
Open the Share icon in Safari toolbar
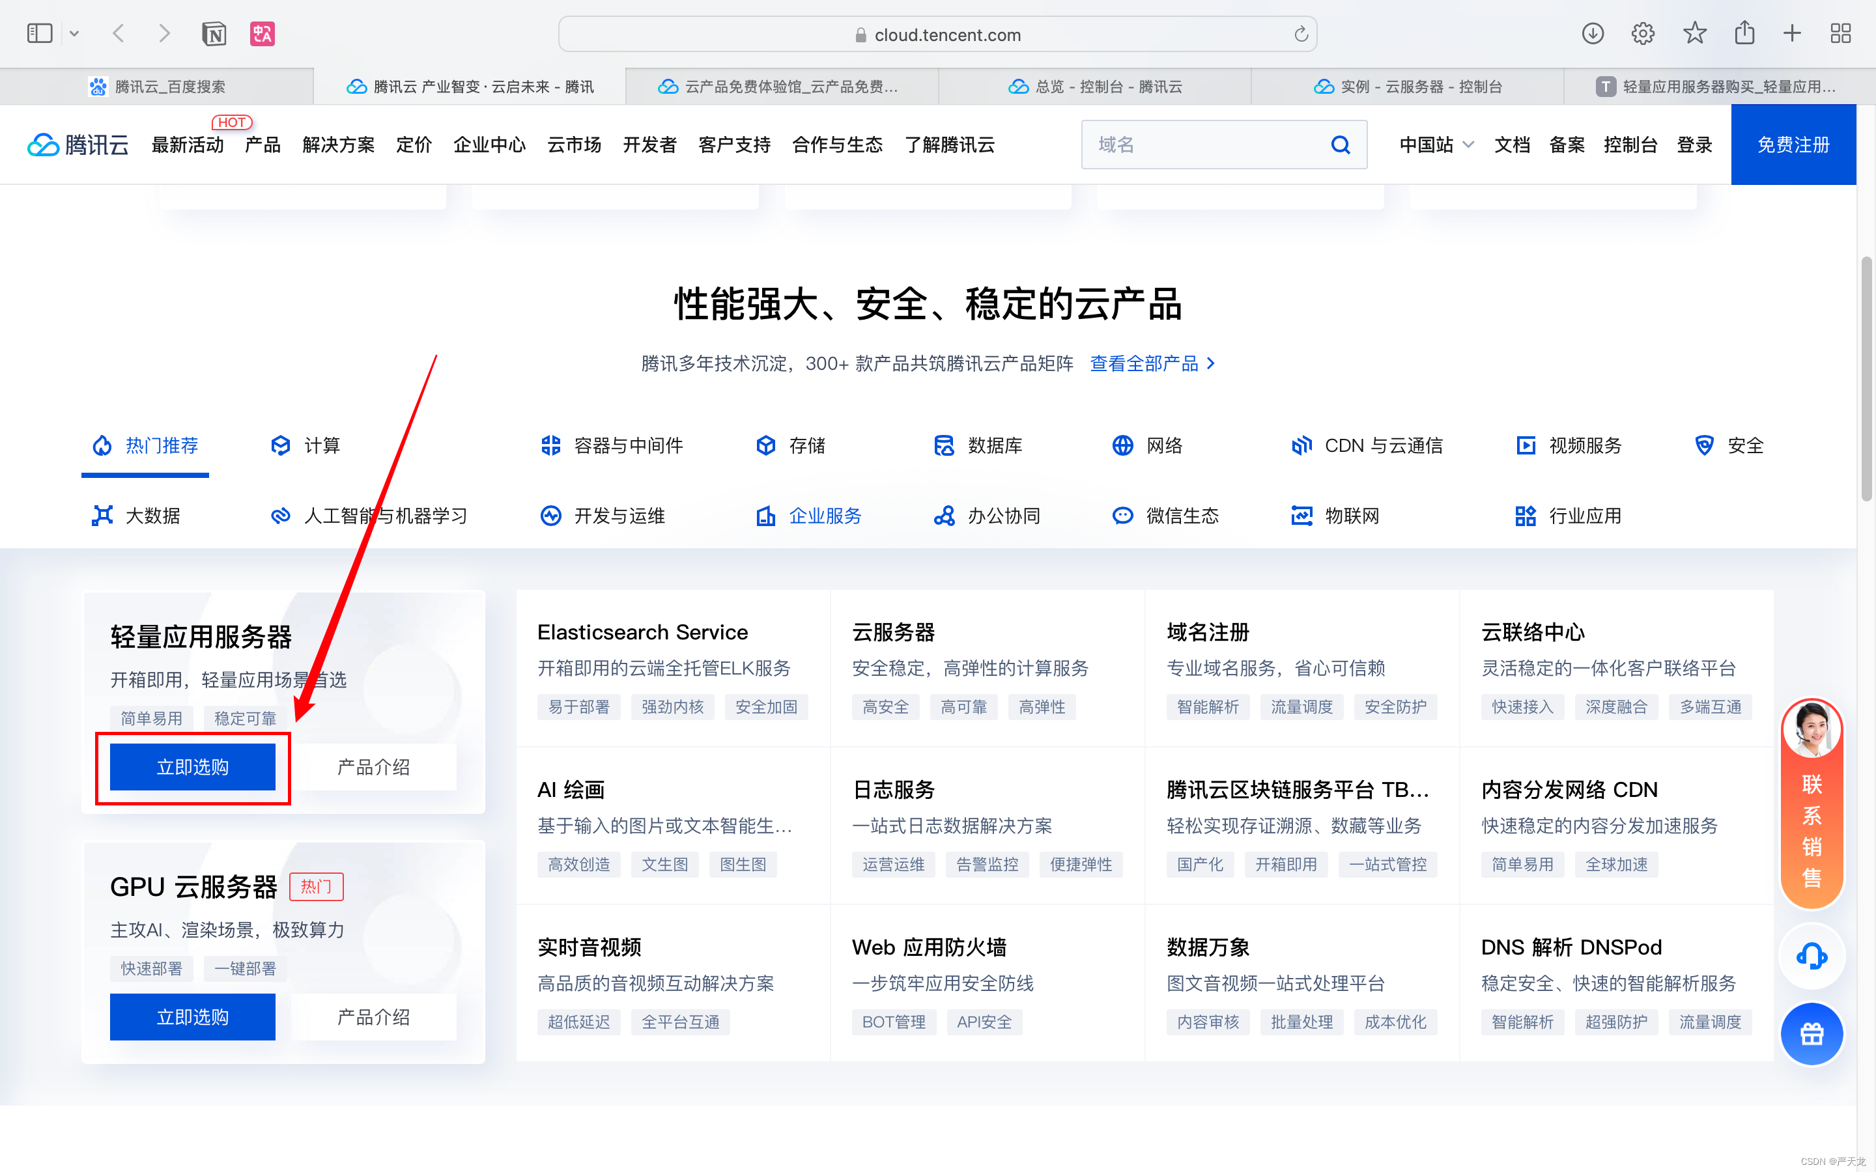pyautogui.click(x=1744, y=33)
